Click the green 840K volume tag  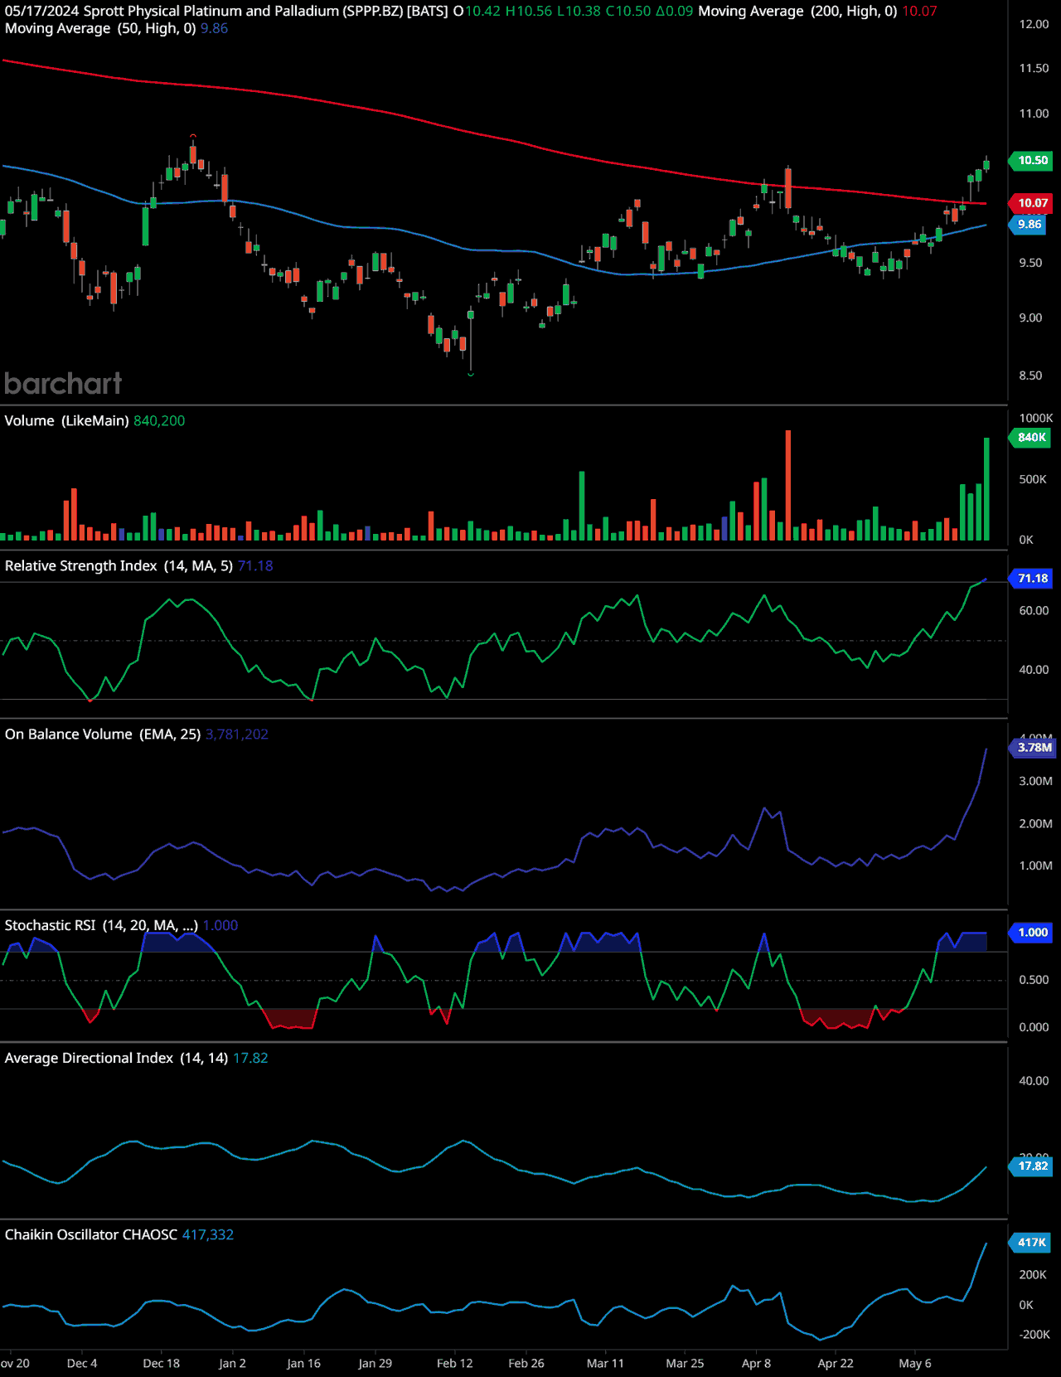(x=1030, y=437)
